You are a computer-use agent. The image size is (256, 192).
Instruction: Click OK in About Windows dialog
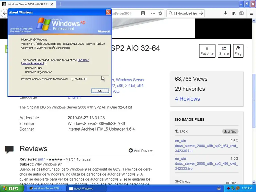click(100, 91)
